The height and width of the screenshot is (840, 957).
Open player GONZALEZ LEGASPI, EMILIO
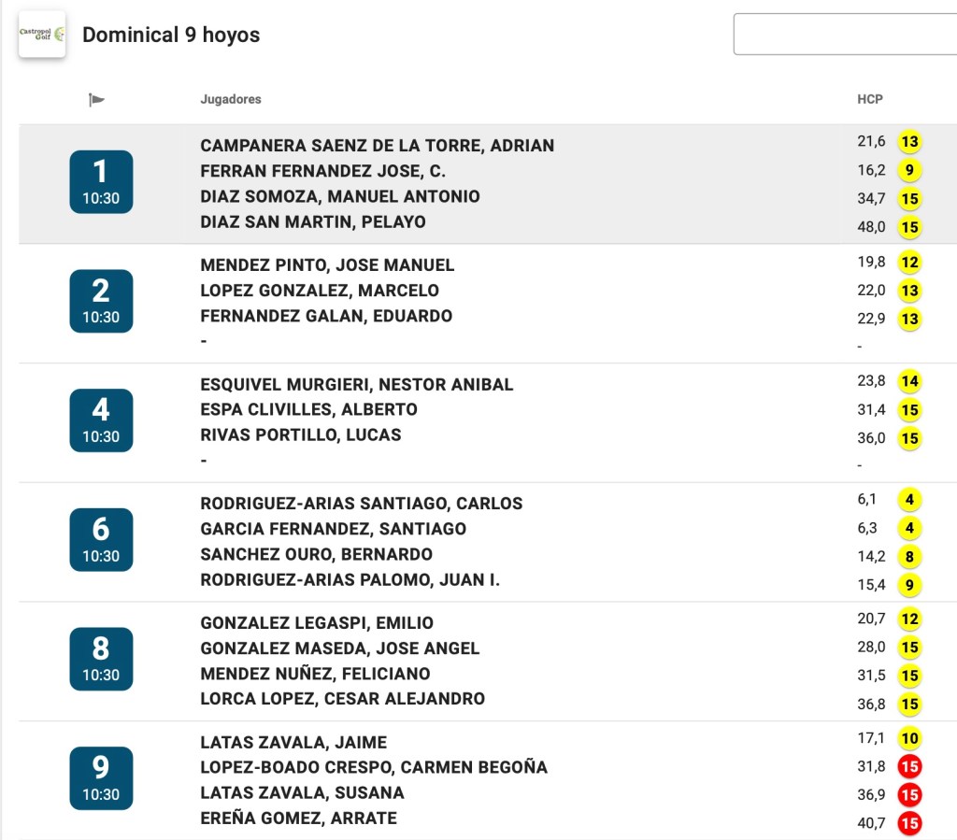[317, 623]
